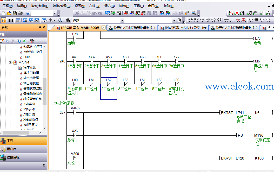Select the 工程 navigation pane button
This screenshot has width=274, height=172.
tap(23, 141)
